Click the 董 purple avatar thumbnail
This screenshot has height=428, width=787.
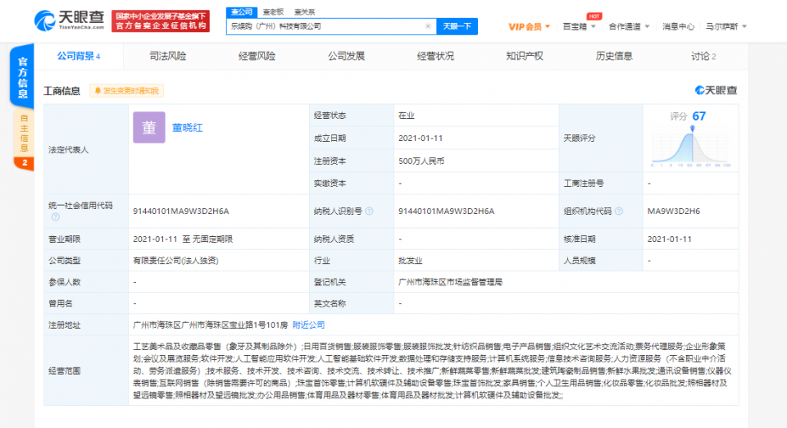(x=149, y=127)
